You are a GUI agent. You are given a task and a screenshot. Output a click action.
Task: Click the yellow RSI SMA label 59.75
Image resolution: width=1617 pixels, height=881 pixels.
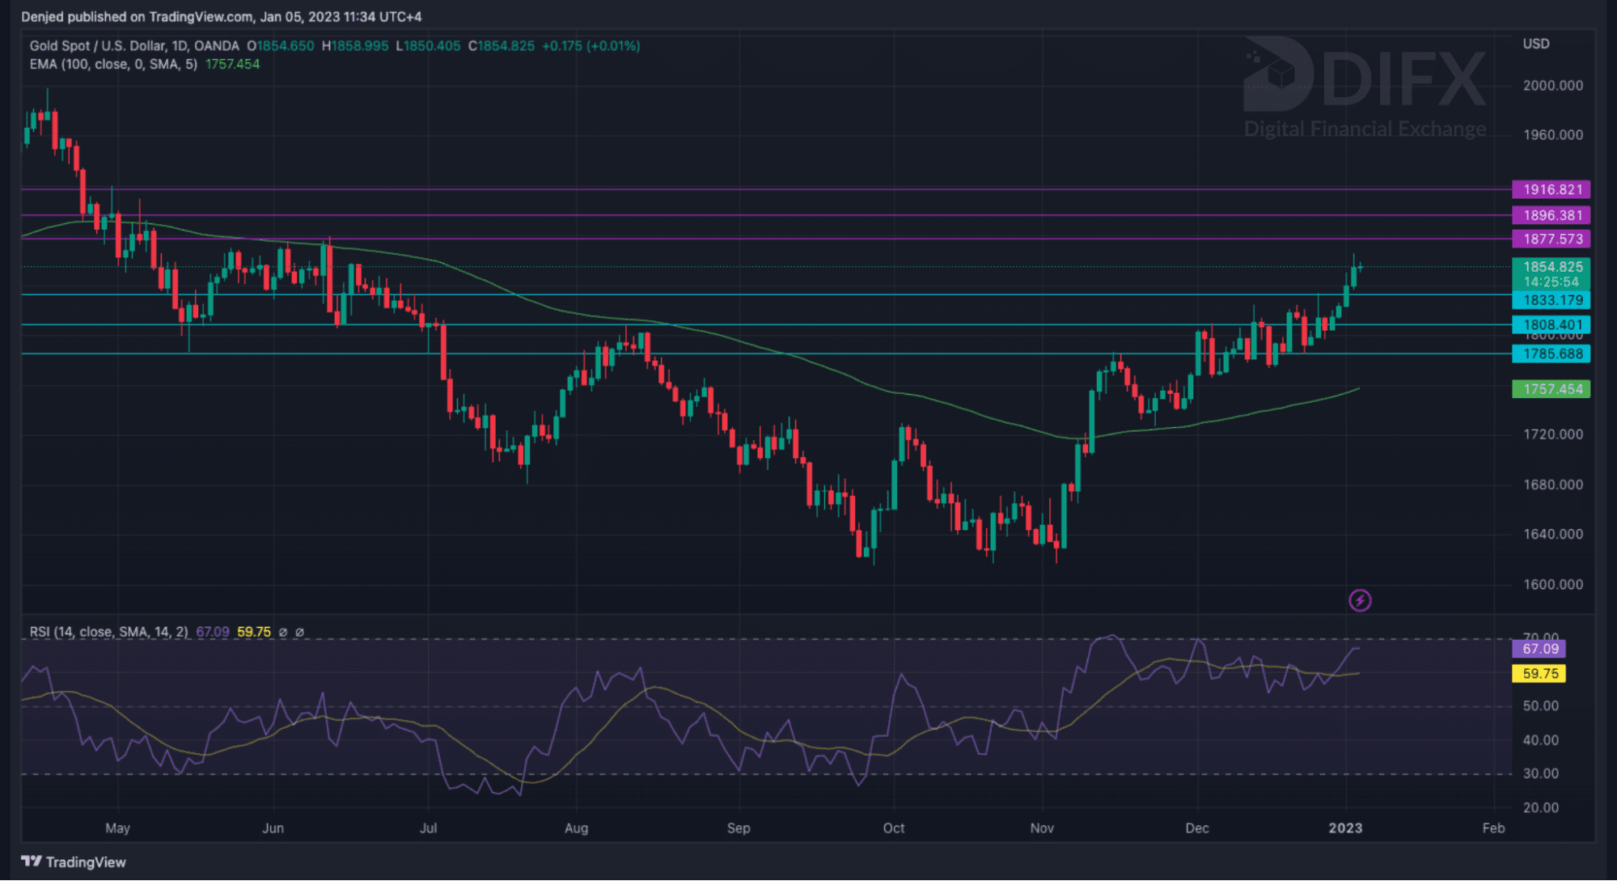1539,673
